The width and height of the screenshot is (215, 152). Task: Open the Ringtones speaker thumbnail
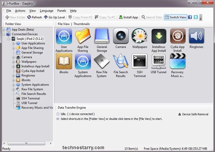point(197,36)
